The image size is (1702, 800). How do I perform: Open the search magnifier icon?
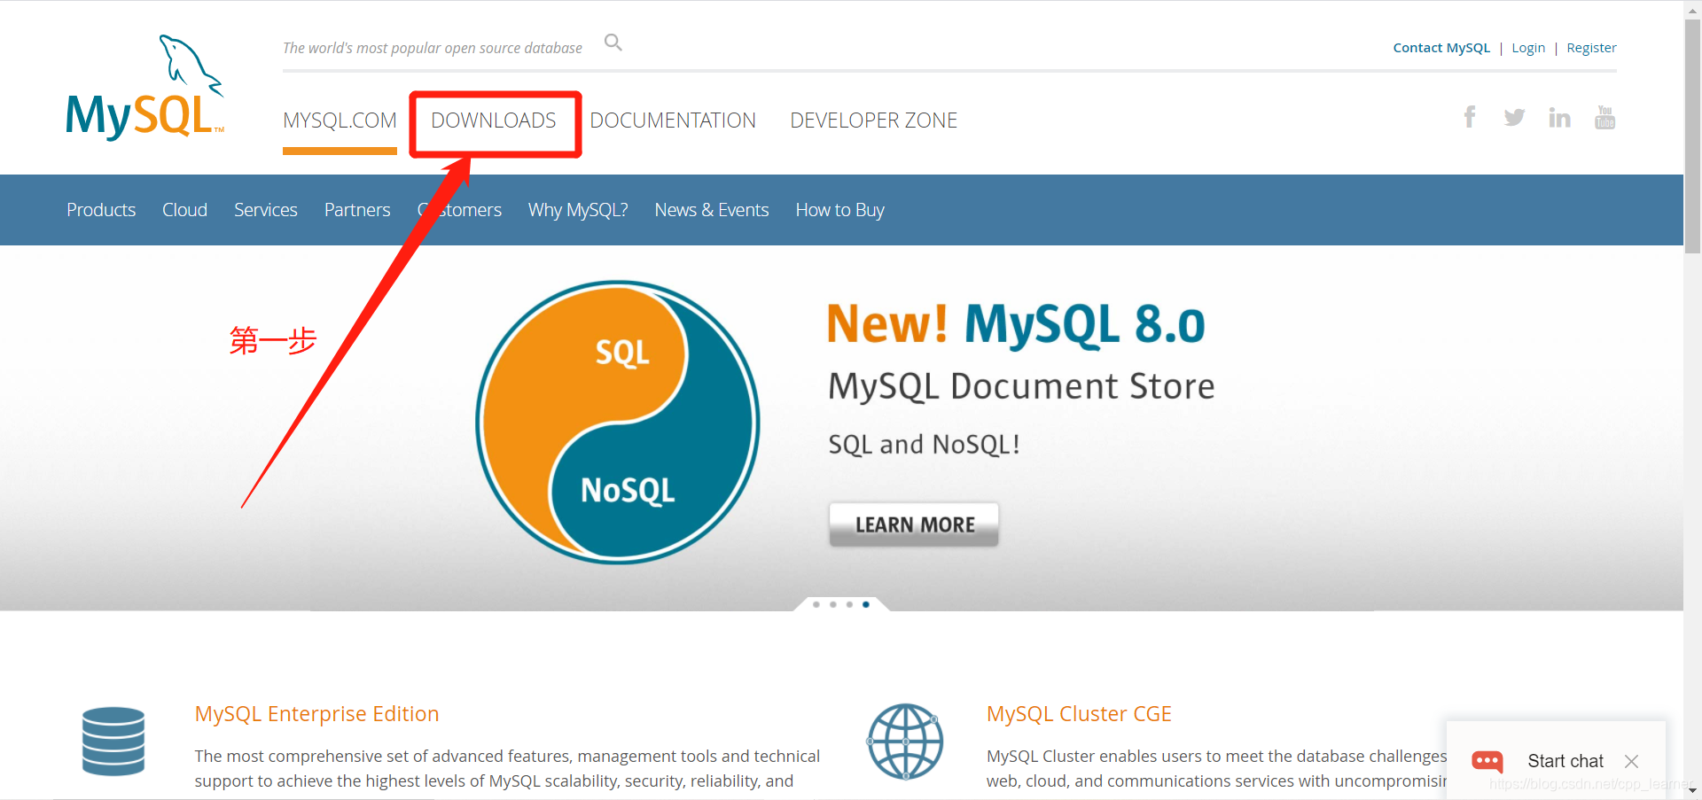click(x=613, y=43)
